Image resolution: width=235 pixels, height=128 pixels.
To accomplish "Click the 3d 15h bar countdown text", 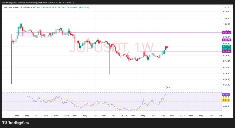I will point(226,49).
